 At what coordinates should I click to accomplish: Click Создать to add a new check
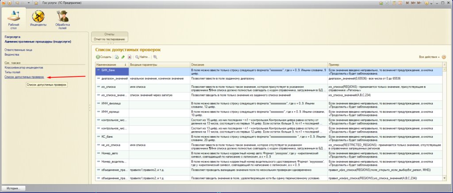tap(104, 57)
